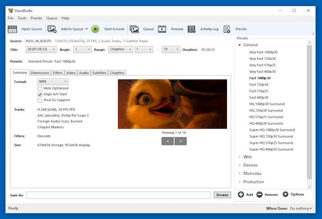Select Very Fast 720p30 preset
This screenshot has height=219, width=322.
click(262, 58)
